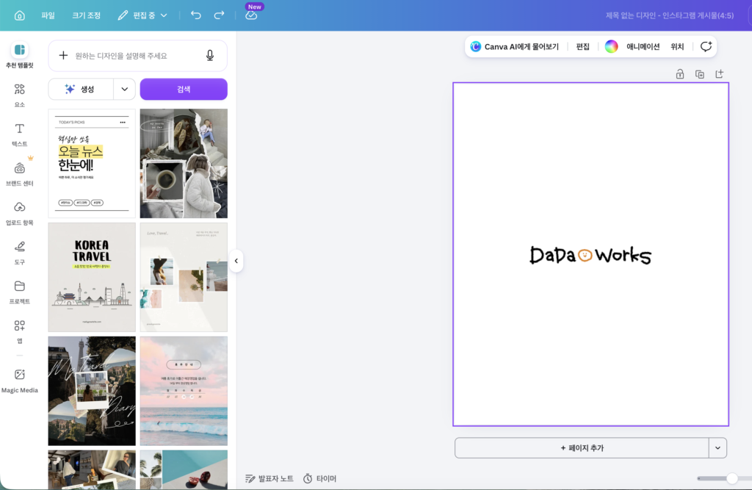The width and height of the screenshot is (752, 490).
Task: Expand the 생성 dropdown arrow
Action: coord(125,90)
